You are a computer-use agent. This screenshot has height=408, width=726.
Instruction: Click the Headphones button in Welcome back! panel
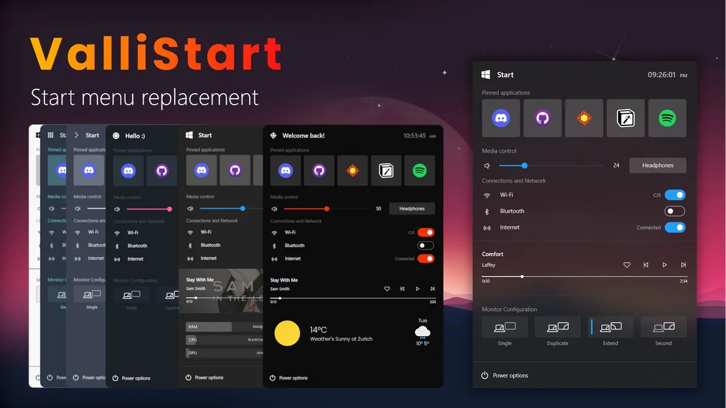pyautogui.click(x=412, y=209)
